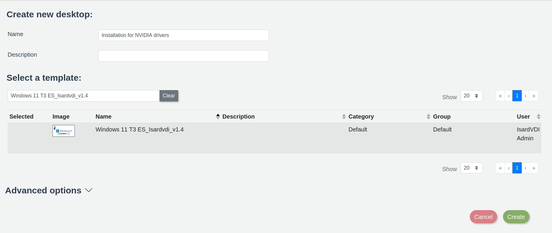
Task: Go to previous page in top pagination
Action: tap(509, 96)
